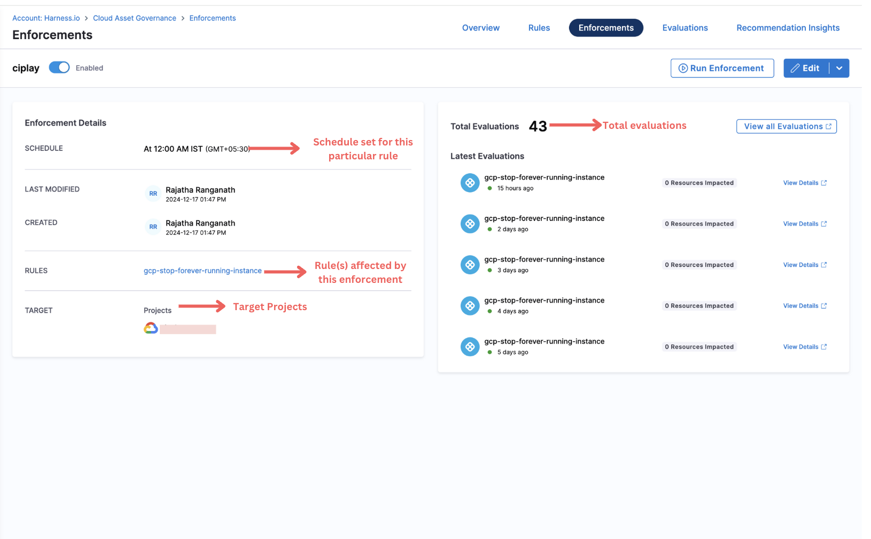
Task: View Details for 15 hours ago evaluation
Action: [x=804, y=183]
